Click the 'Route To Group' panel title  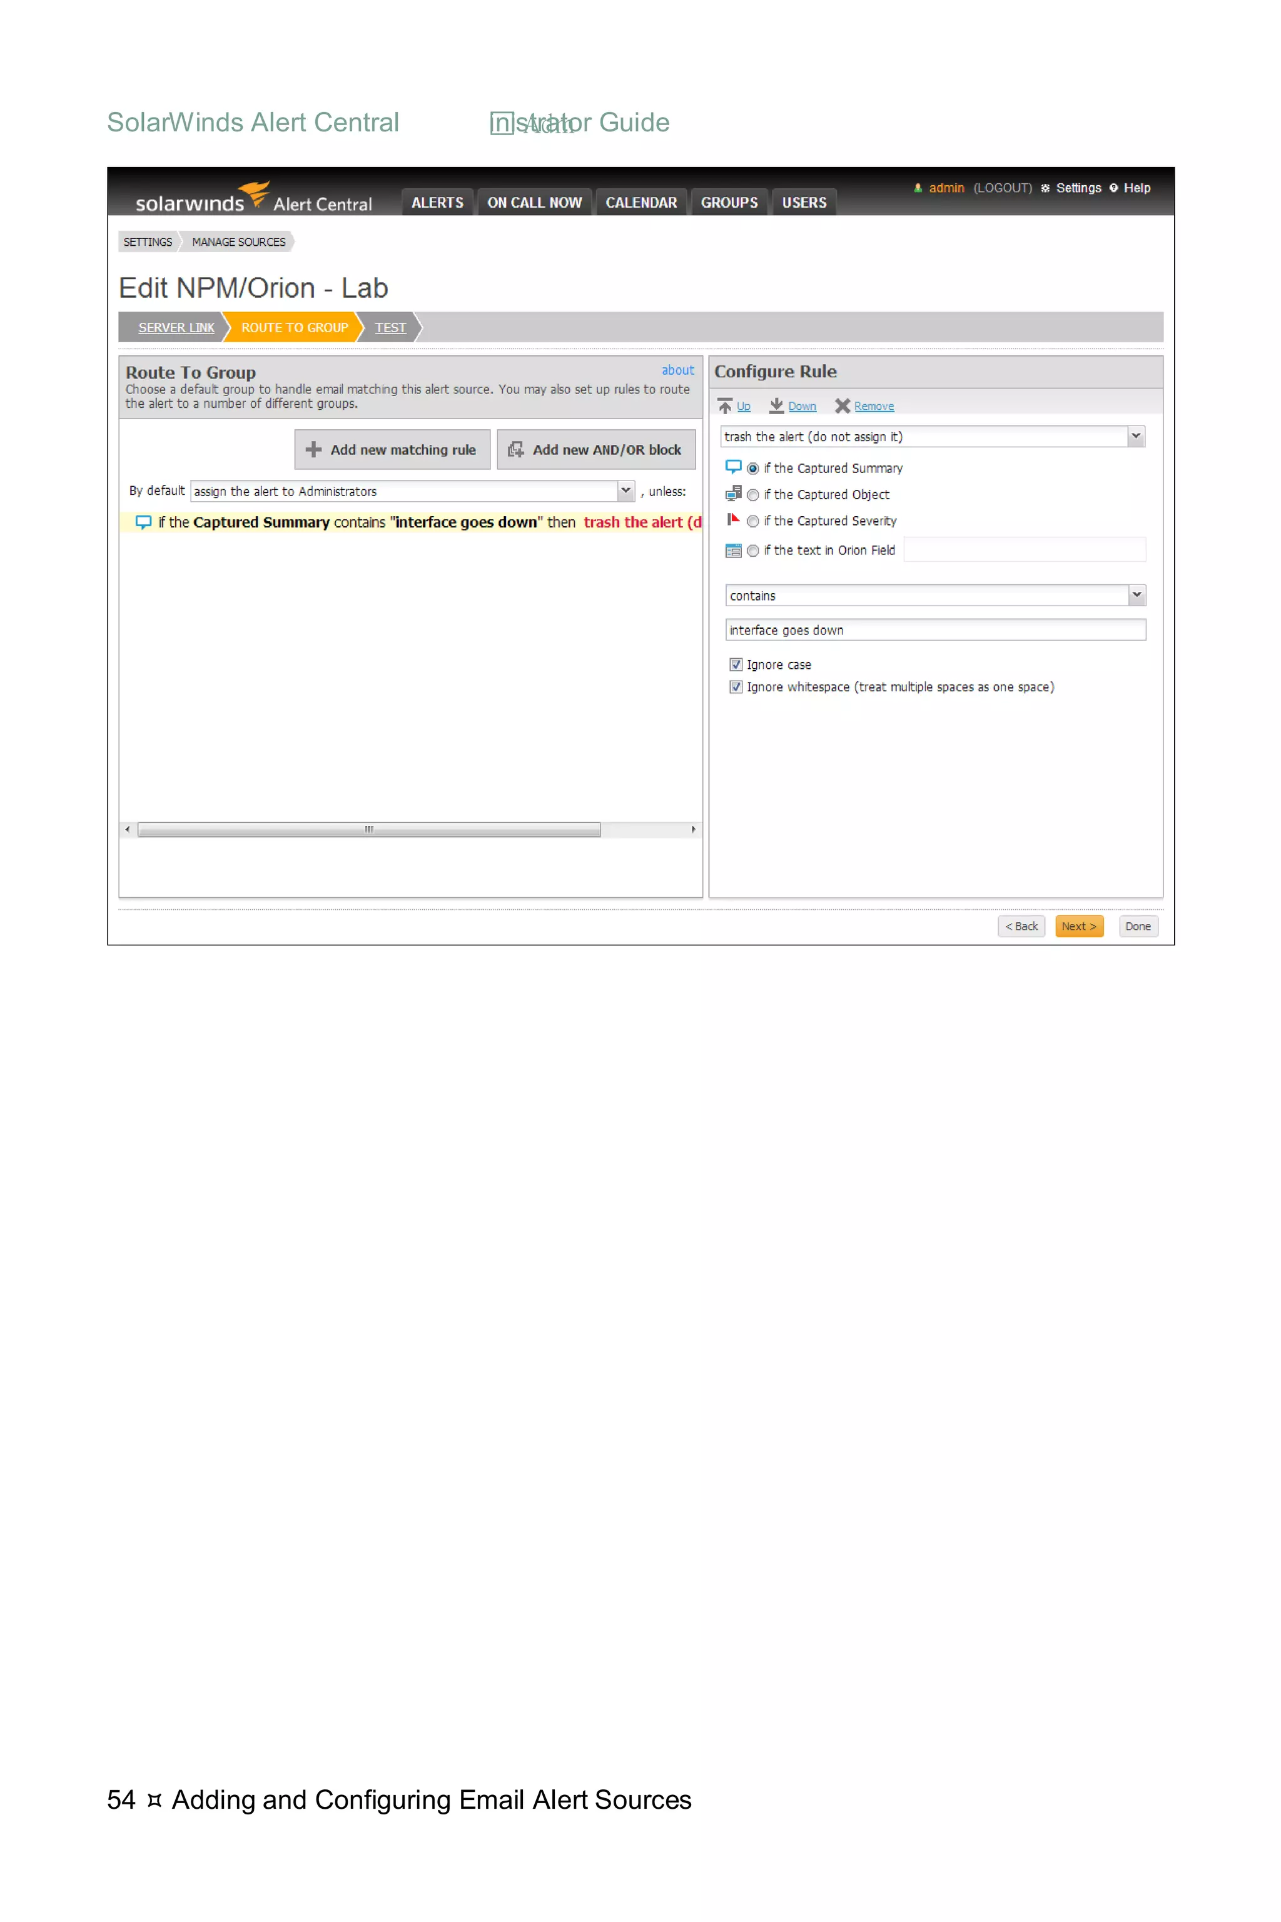tap(190, 372)
